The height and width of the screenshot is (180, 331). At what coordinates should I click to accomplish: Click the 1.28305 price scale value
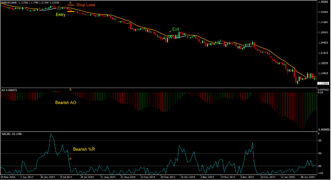323,33
